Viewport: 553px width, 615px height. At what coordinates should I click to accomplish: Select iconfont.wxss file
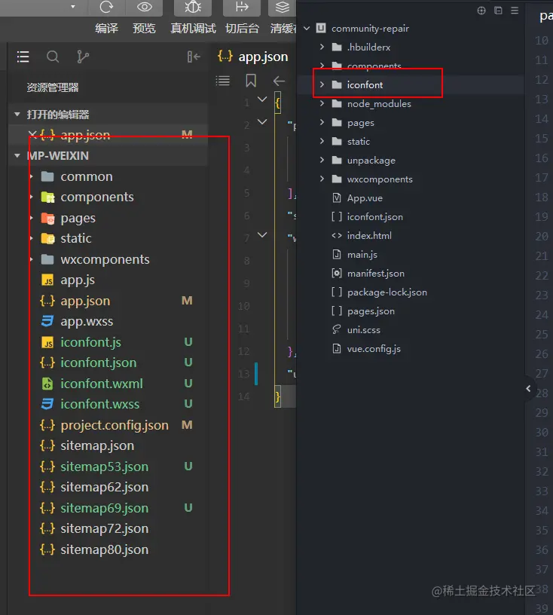(x=100, y=404)
